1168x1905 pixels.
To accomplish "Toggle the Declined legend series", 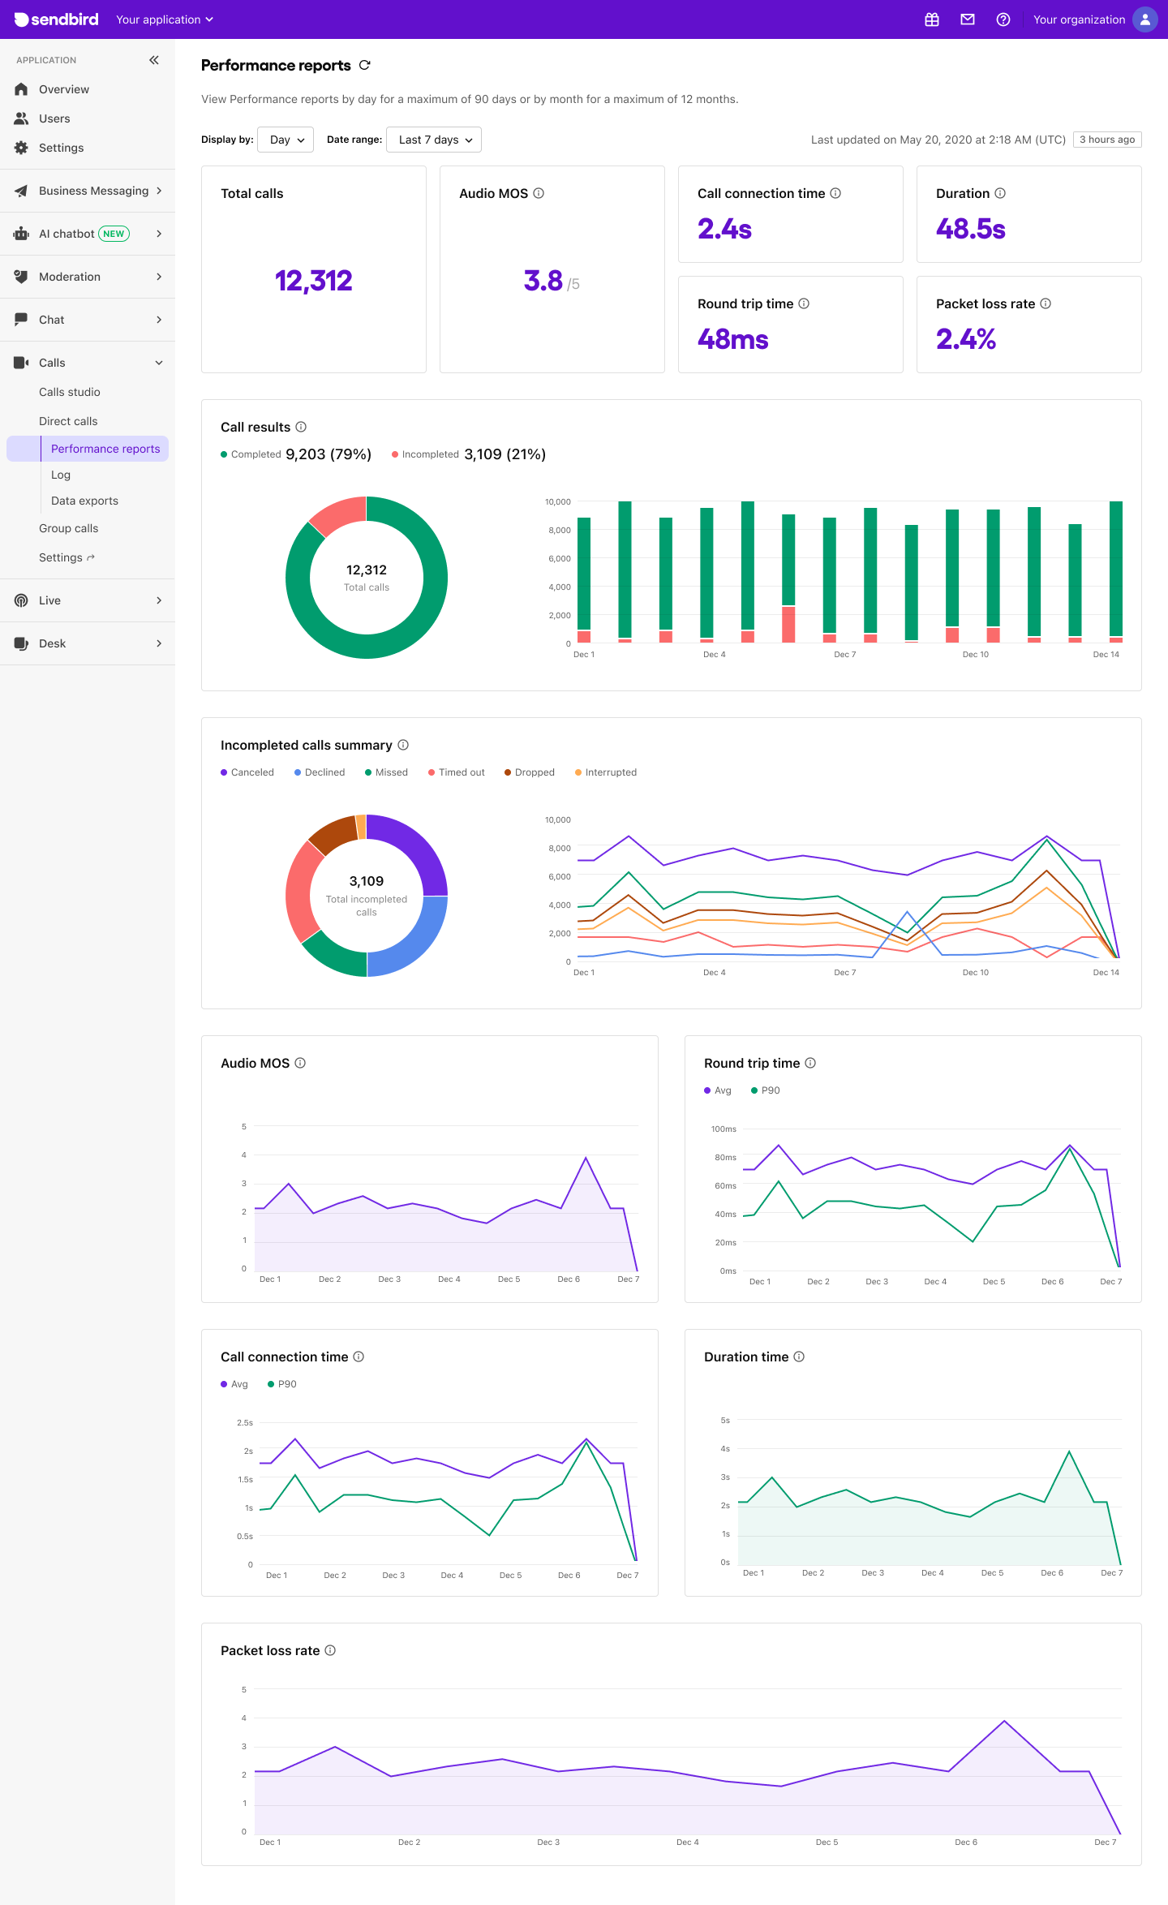I will [x=320, y=772].
